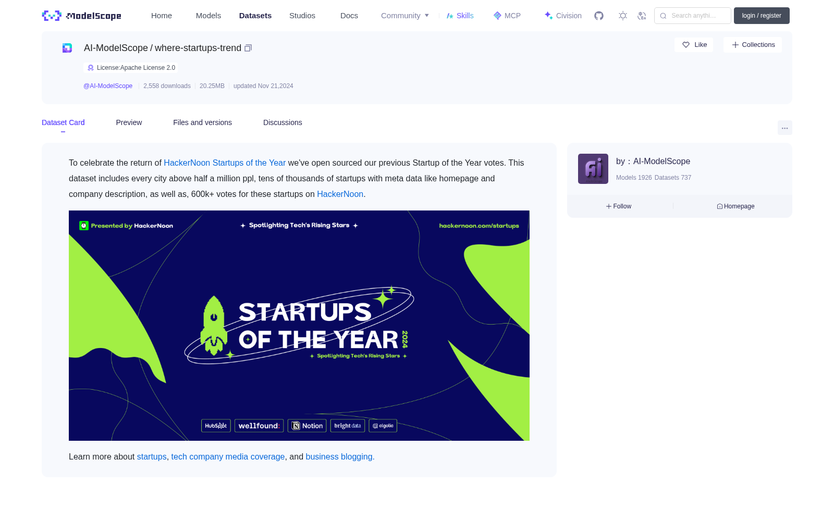Open the more options ellipsis button
The width and height of the screenshot is (834, 521).
click(784, 128)
